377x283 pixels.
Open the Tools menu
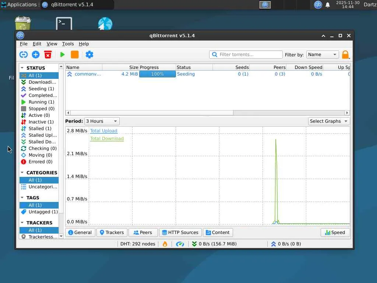(x=68, y=44)
